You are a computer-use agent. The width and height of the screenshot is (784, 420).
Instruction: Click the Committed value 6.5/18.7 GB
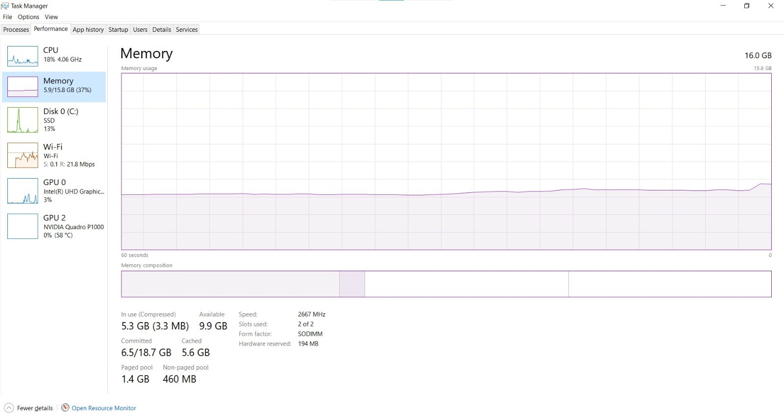point(147,352)
